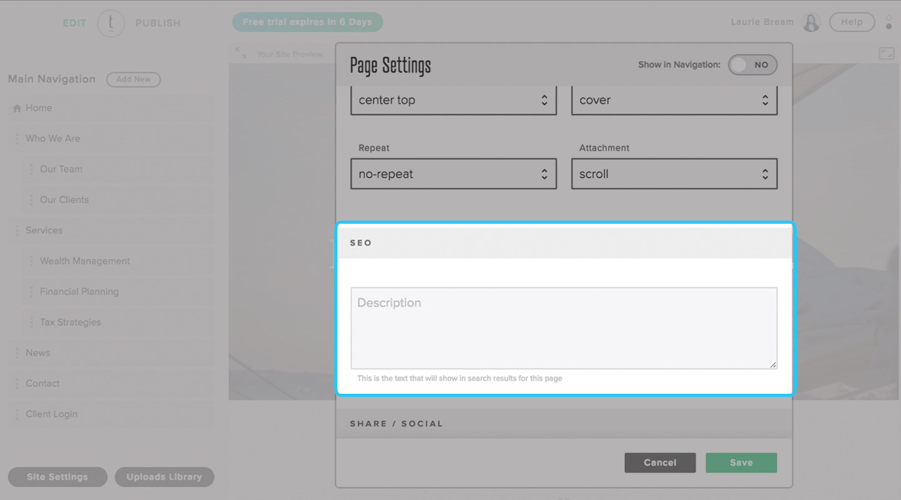901x500 pixels.
Task: Open Laurie Bream's profile avatar
Action: [811, 22]
